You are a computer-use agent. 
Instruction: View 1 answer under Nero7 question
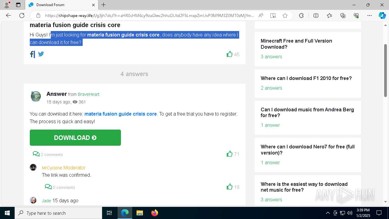[x=270, y=162]
